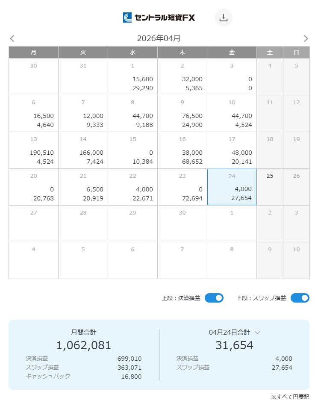This screenshot has width=318, height=409.
Task: Click the 月 weekday column header
Action: pos(33,52)
